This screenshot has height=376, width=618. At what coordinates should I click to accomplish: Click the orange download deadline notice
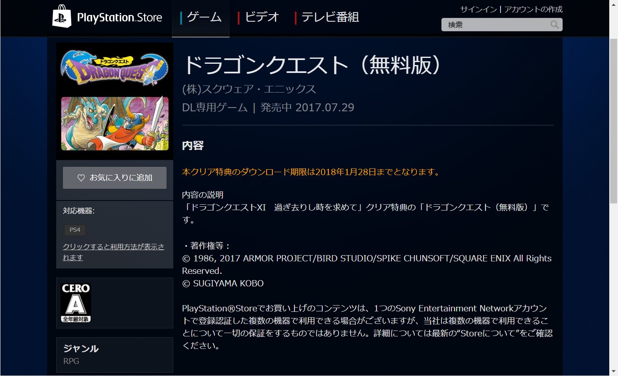pyautogui.click(x=312, y=172)
